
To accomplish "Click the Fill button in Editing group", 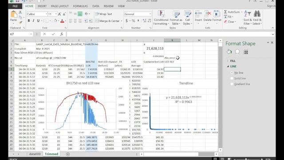I will coord(229,17).
